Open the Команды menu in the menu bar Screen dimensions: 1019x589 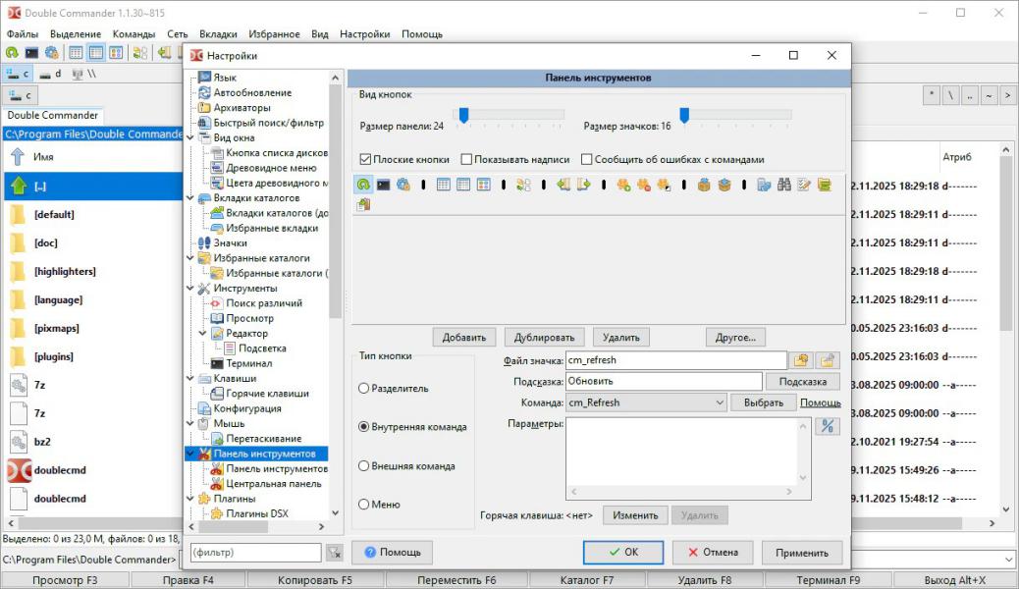pyautogui.click(x=134, y=33)
